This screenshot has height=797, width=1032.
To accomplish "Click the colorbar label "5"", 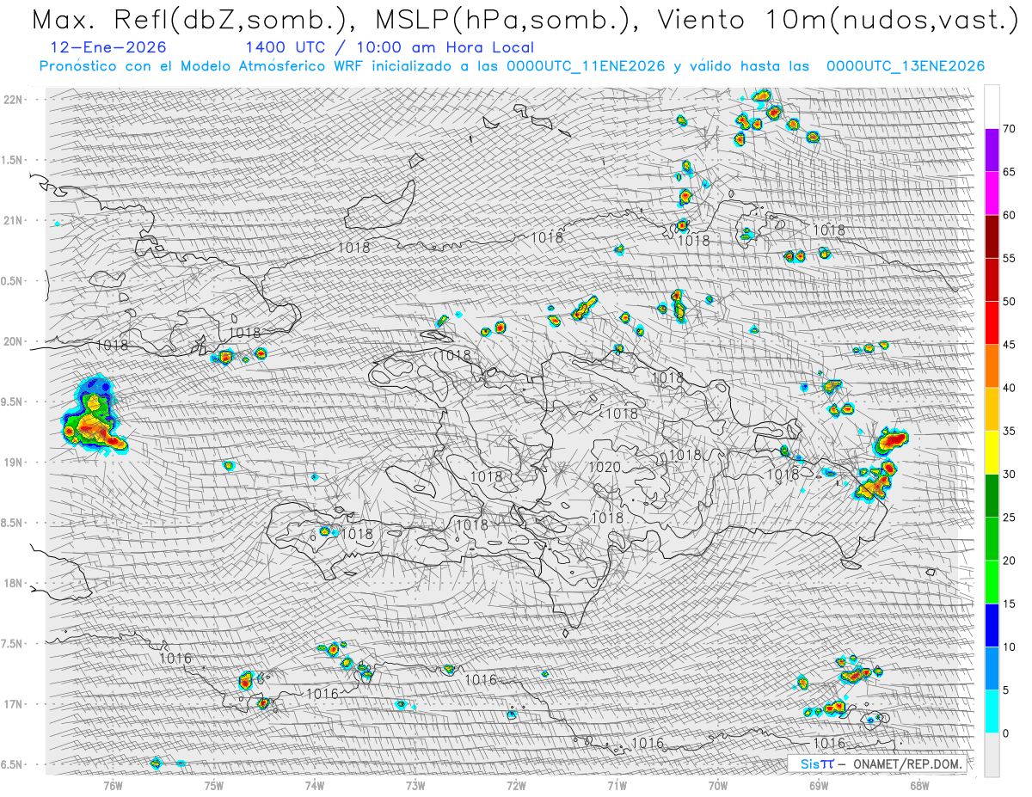I will [1005, 690].
